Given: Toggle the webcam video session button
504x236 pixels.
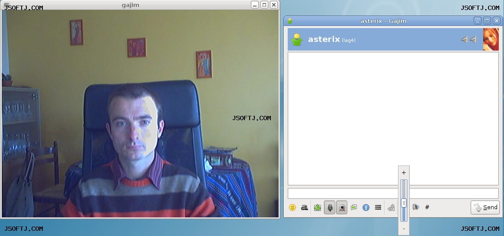Looking at the screenshot, I should pos(342,207).
